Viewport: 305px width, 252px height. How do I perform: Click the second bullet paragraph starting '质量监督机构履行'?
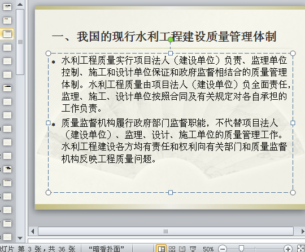tap(174, 141)
